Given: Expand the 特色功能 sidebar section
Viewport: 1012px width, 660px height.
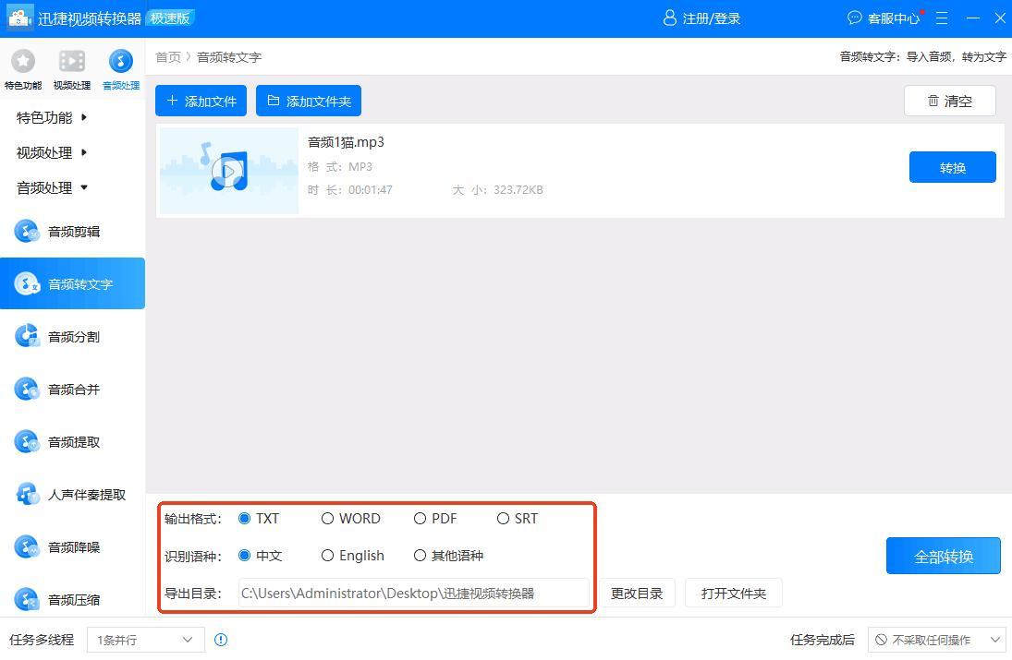Looking at the screenshot, I should click(x=52, y=117).
